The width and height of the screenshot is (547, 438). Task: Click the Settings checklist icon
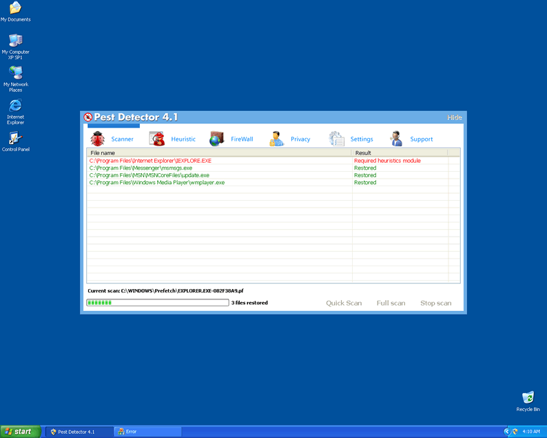(x=336, y=139)
